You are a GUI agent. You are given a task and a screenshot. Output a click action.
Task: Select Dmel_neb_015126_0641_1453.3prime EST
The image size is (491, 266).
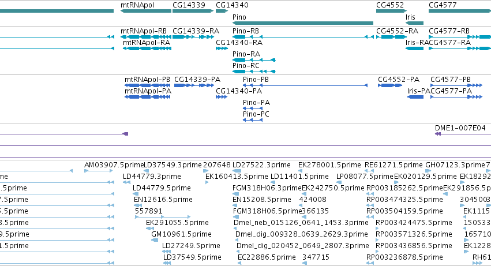(301, 223)
